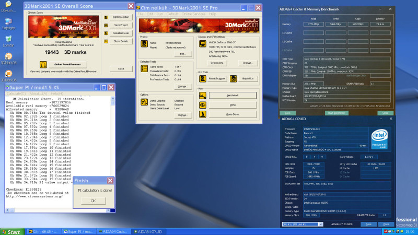Click Super PI vertical scrollbar up arrow
The image size is (418, 235).
[112, 99]
